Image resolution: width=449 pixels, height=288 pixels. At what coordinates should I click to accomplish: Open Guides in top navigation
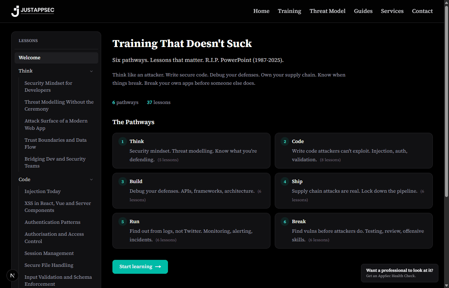(x=363, y=11)
